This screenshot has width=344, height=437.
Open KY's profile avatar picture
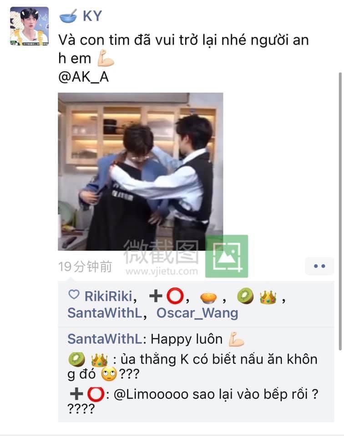(29, 26)
